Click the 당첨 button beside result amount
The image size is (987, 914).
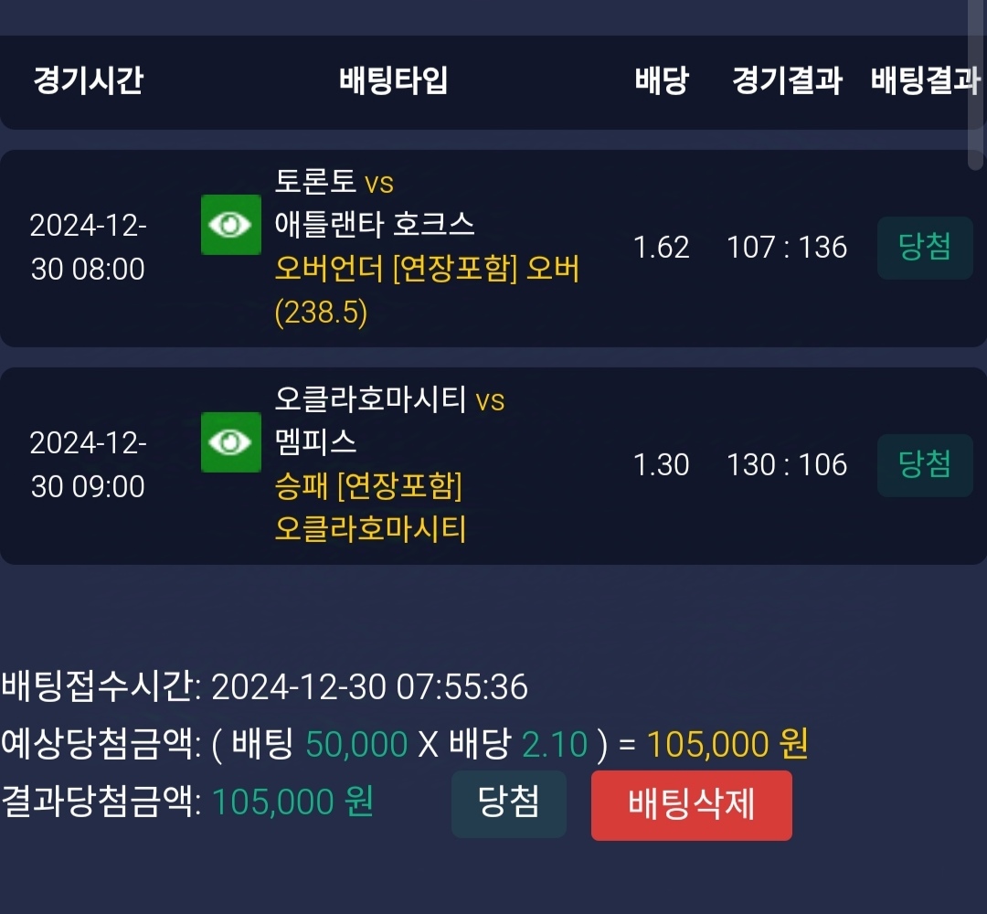(x=508, y=804)
